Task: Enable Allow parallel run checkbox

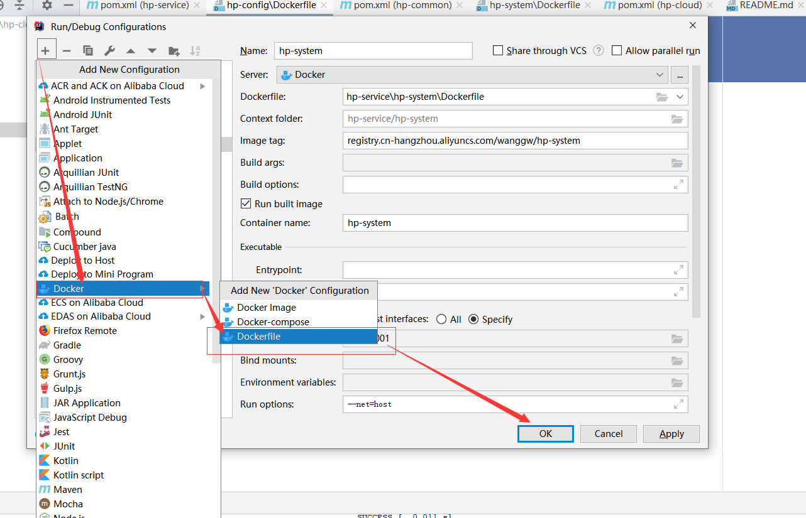Action: 617,51
